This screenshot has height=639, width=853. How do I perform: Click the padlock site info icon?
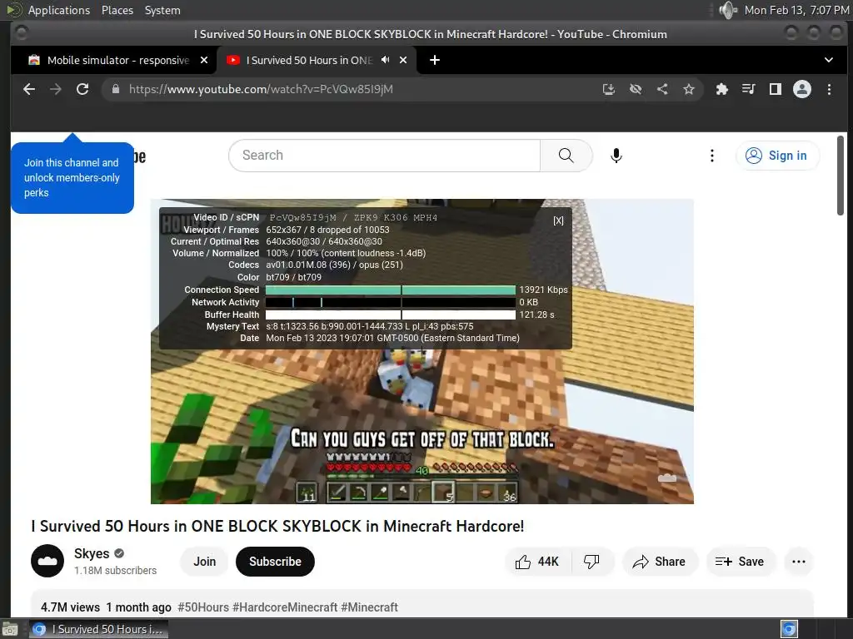coord(115,89)
